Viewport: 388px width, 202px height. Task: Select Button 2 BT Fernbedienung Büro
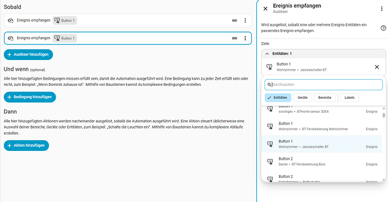point(322,162)
